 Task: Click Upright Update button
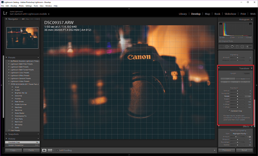[247, 73]
